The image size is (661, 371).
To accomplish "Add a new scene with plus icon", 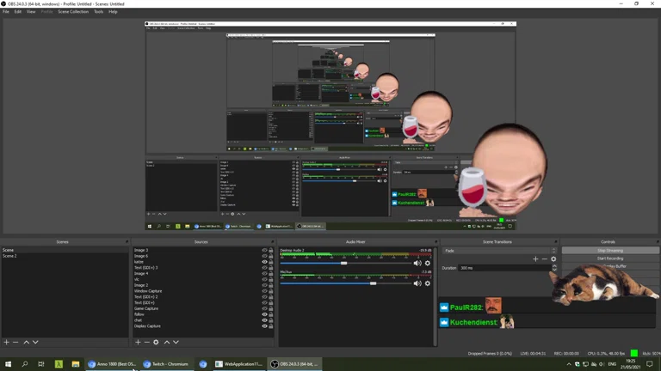I will point(6,342).
